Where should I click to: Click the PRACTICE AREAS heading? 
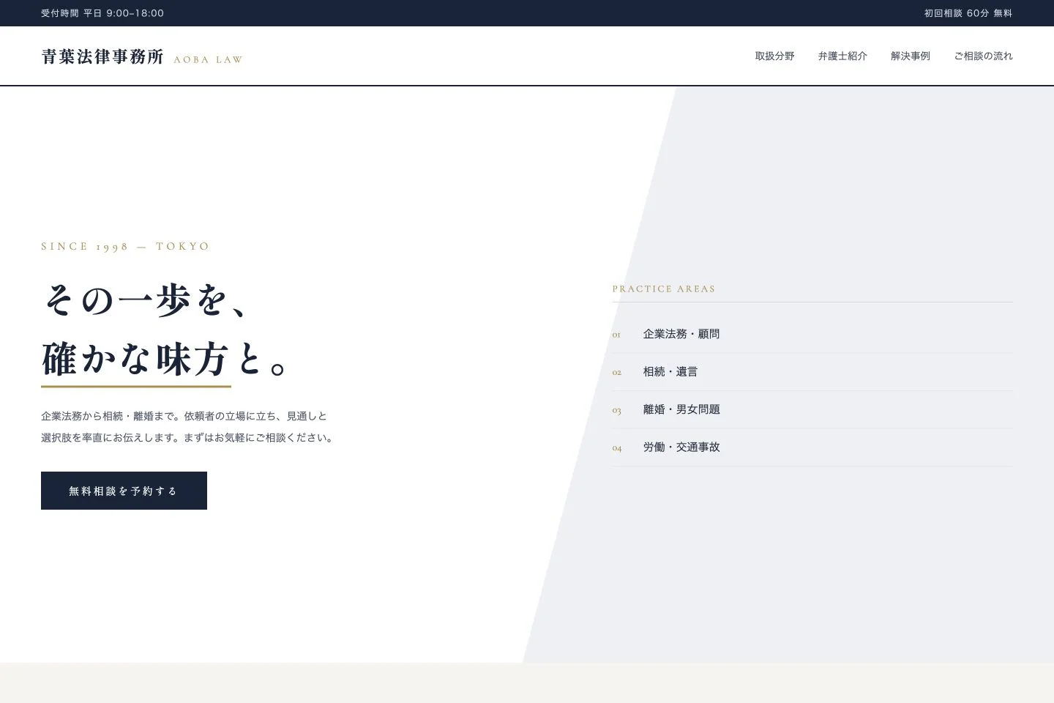click(664, 289)
